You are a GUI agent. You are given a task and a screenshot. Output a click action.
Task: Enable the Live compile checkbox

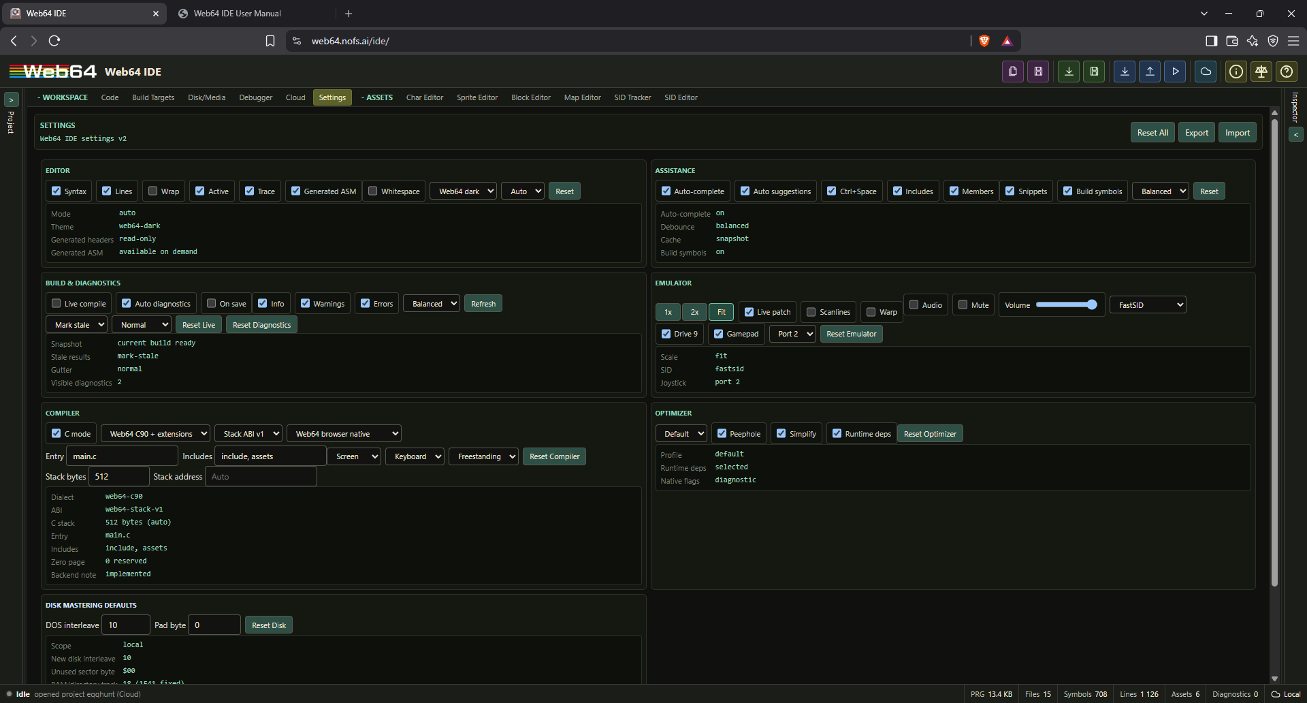coord(57,303)
